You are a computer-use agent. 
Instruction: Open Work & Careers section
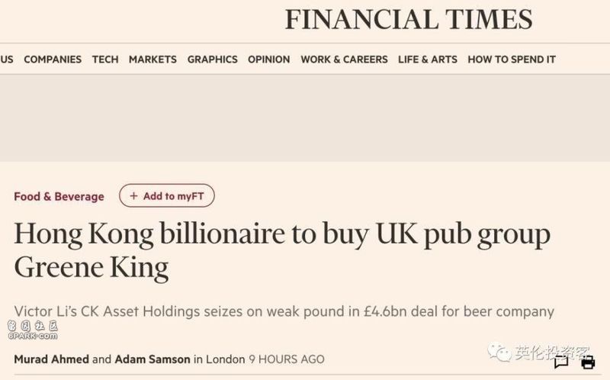point(344,60)
